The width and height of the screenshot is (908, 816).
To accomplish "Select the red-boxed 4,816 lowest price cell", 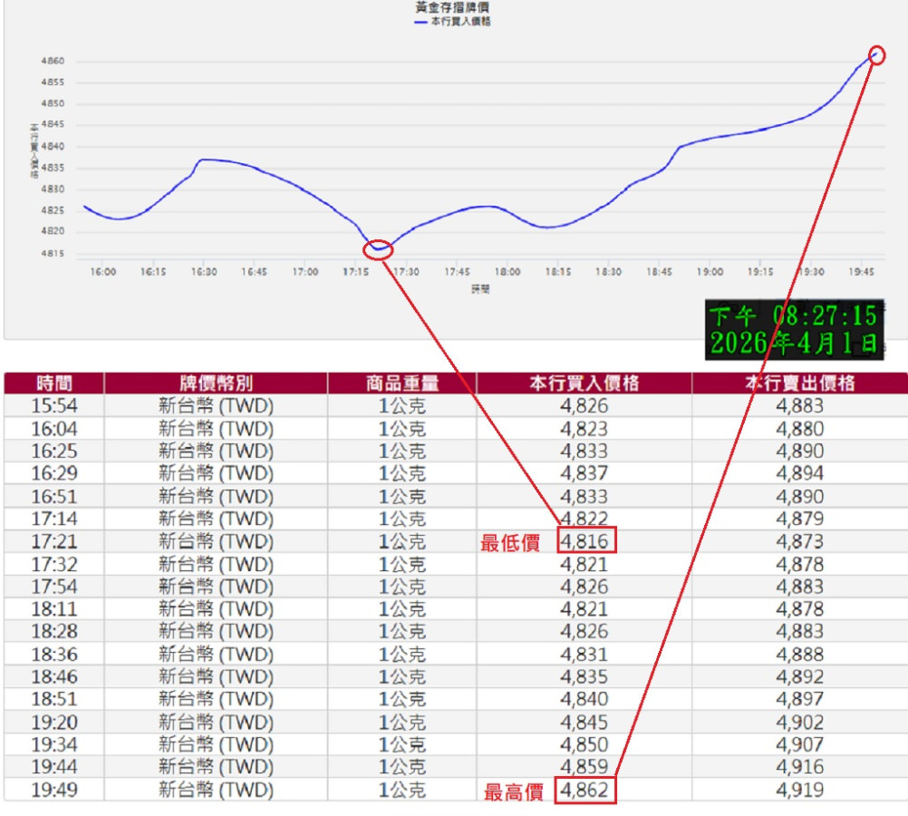I will point(587,541).
